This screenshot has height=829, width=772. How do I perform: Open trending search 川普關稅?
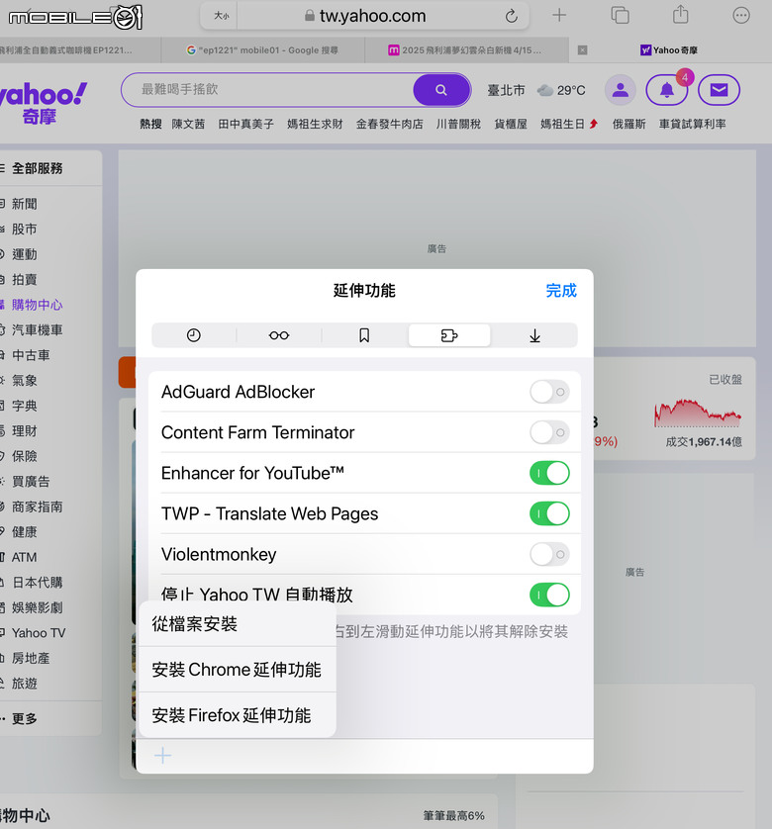[x=458, y=124]
